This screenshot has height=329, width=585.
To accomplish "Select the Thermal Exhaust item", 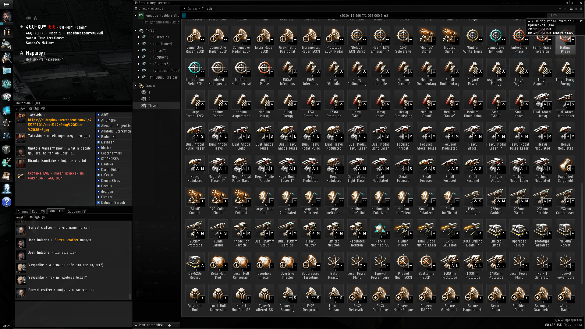I will click(x=241, y=201).
